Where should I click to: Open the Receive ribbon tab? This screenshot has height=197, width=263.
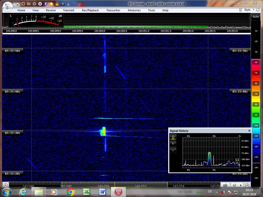click(x=51, y=10)
